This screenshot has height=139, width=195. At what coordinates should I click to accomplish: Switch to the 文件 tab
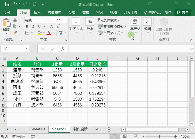pos(7,13)
